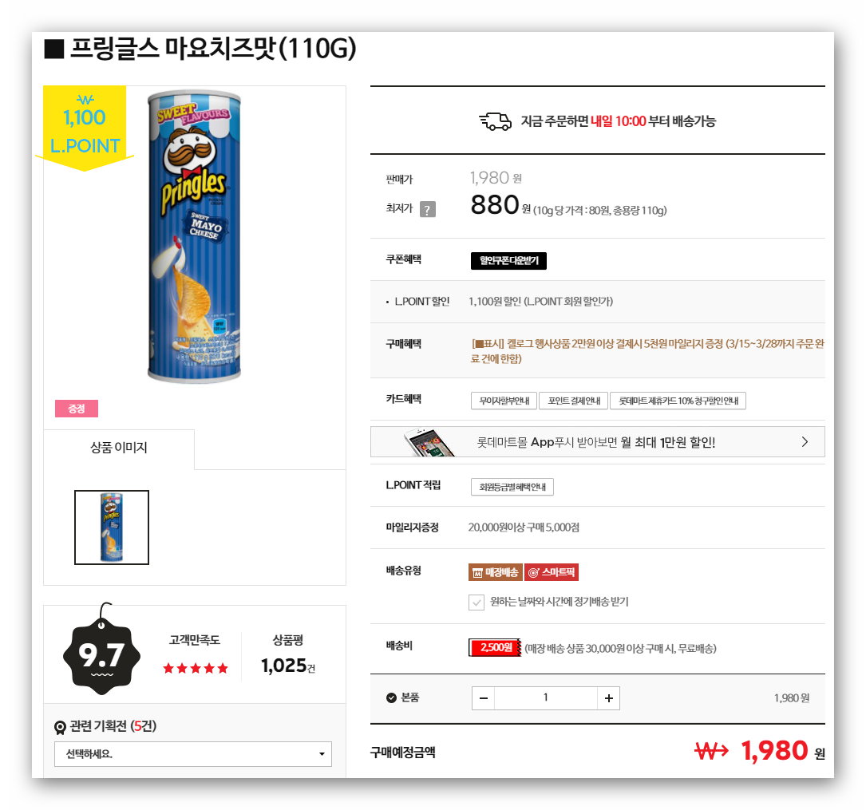
Task: Open the 회원등급별혜택안내 button
Action: point(512,487)
